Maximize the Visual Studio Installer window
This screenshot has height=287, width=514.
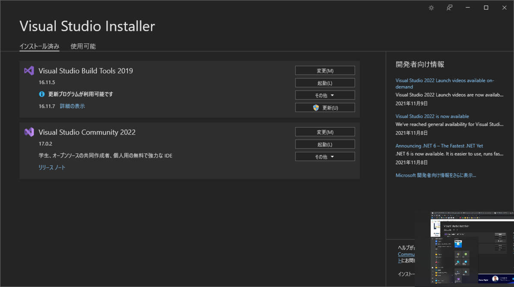coord(486,8)
